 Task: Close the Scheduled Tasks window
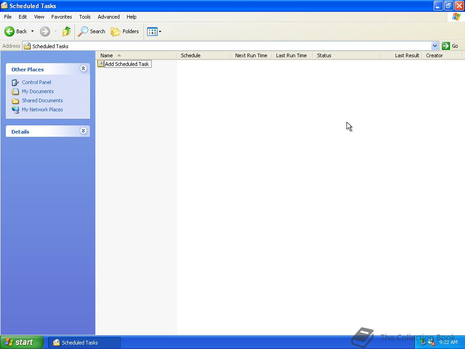click(459, 5)
